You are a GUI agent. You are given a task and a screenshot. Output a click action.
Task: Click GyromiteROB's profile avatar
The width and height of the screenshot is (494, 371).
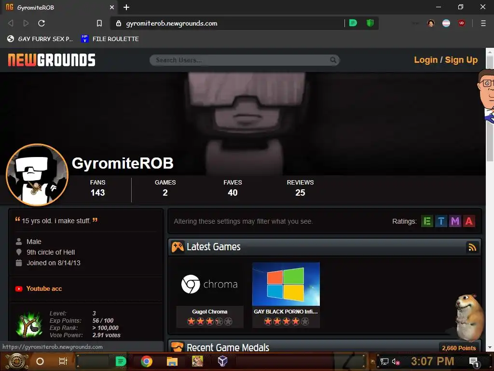[37, 175]
